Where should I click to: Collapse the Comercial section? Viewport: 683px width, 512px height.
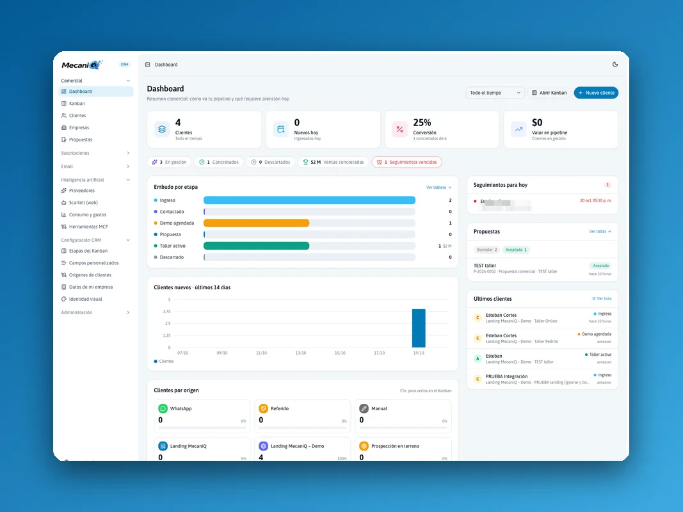pos(96,81)
